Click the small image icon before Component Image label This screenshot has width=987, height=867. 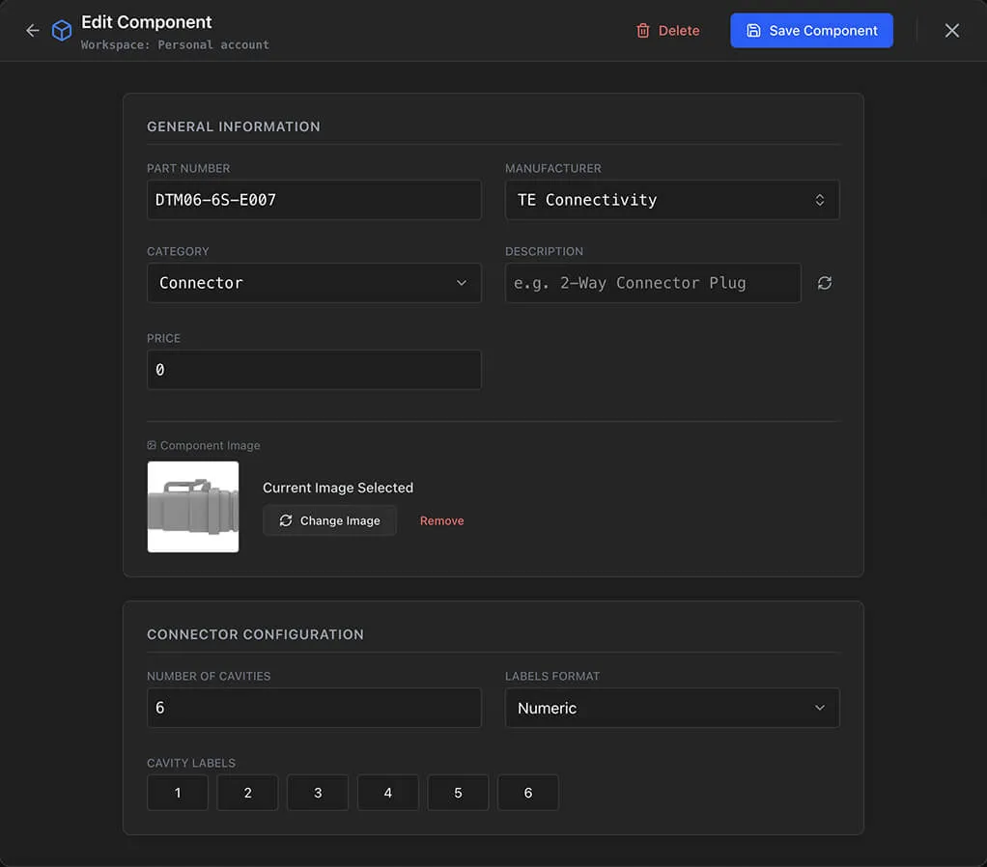pos(151,445)
